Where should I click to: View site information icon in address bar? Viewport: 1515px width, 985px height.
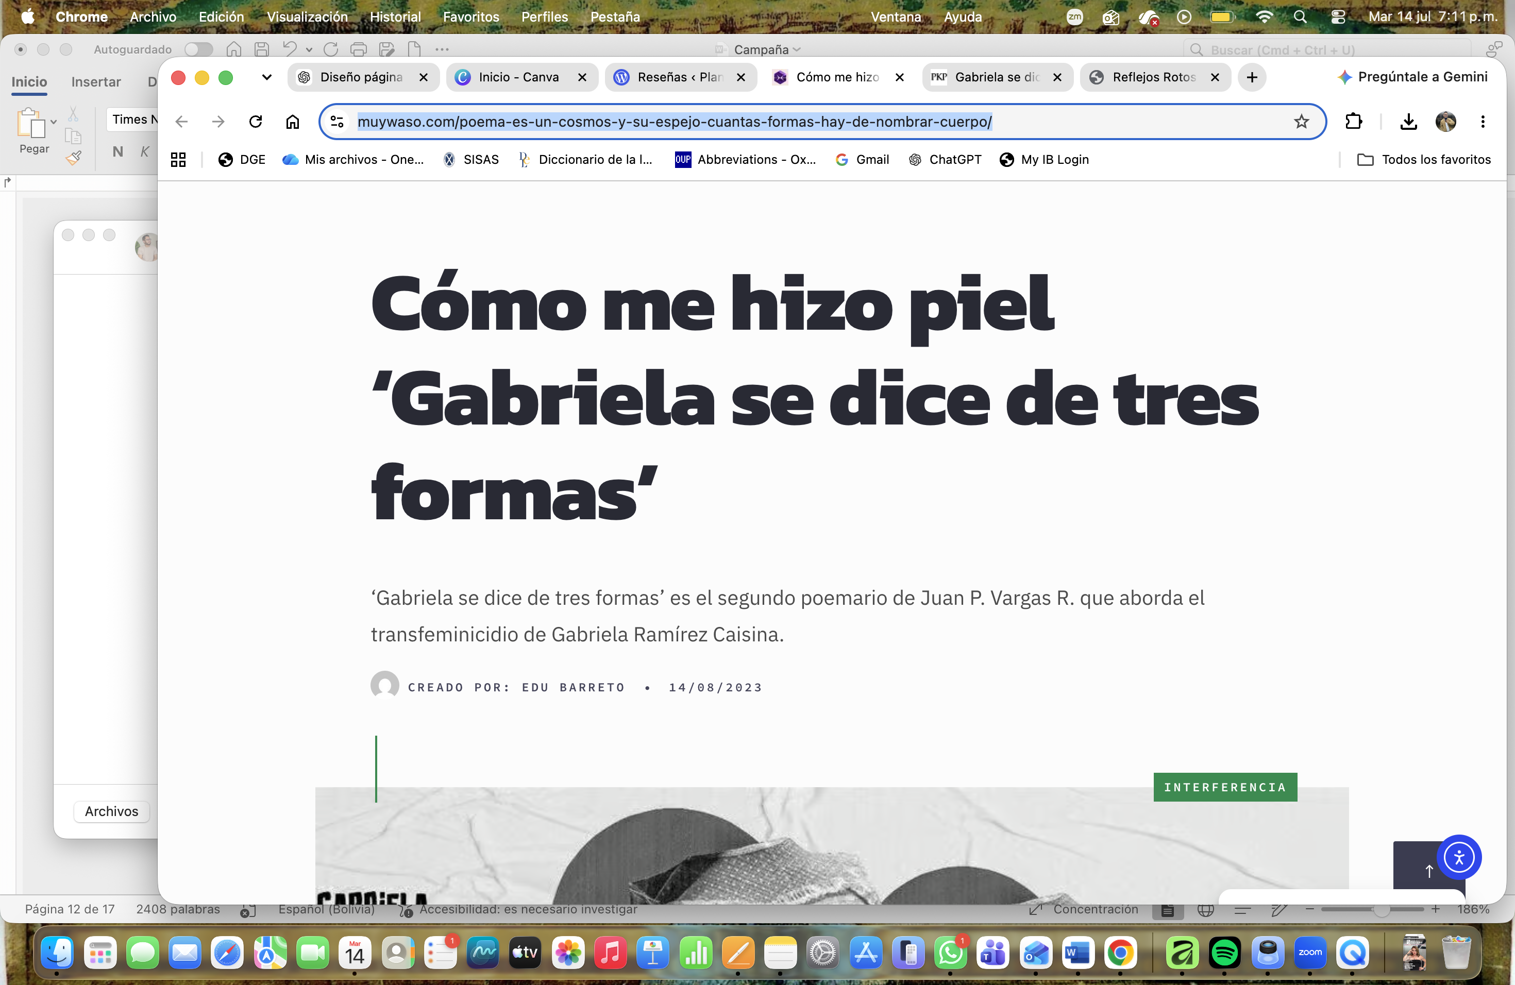pos(338,122)
